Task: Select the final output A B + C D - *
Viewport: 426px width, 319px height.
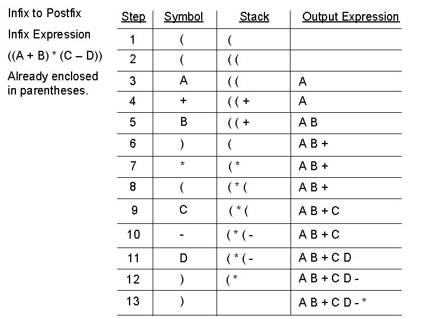Action: (333, 302)
